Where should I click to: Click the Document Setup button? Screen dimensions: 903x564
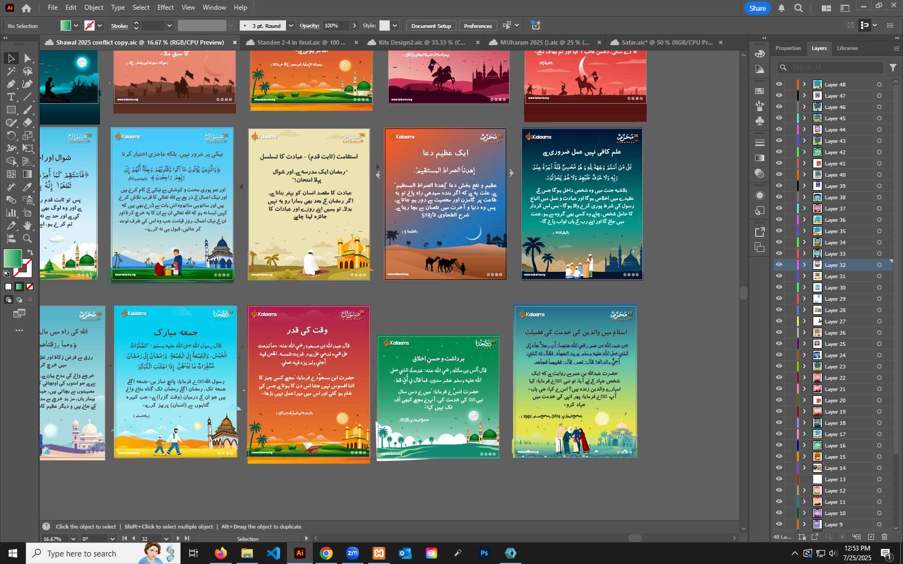coord(431,26)
